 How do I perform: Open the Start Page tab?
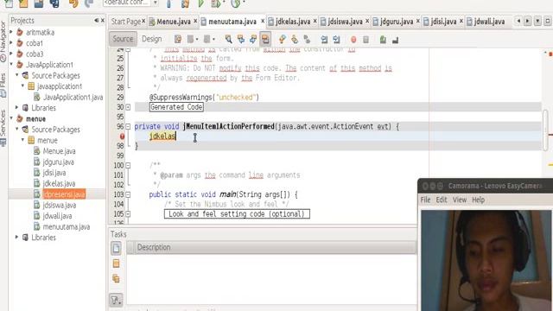tap(125, 22)
